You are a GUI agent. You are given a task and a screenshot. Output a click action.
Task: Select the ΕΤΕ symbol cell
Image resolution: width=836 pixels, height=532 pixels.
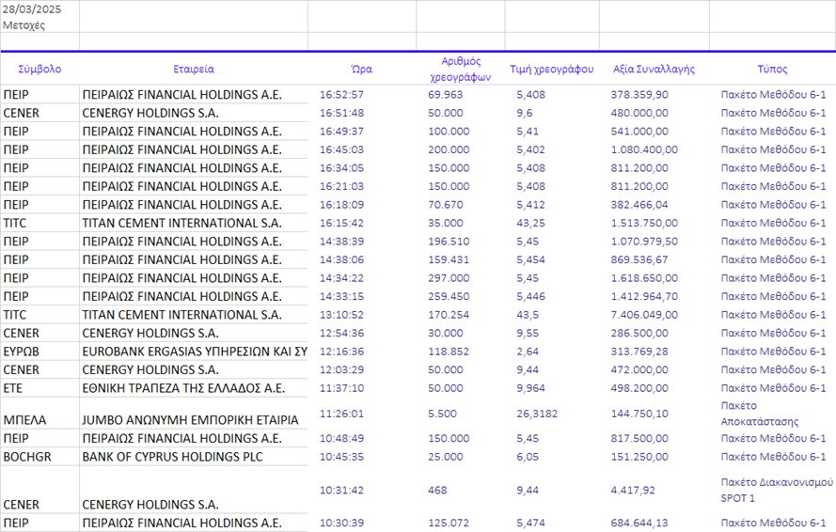[x=13, y=388]
